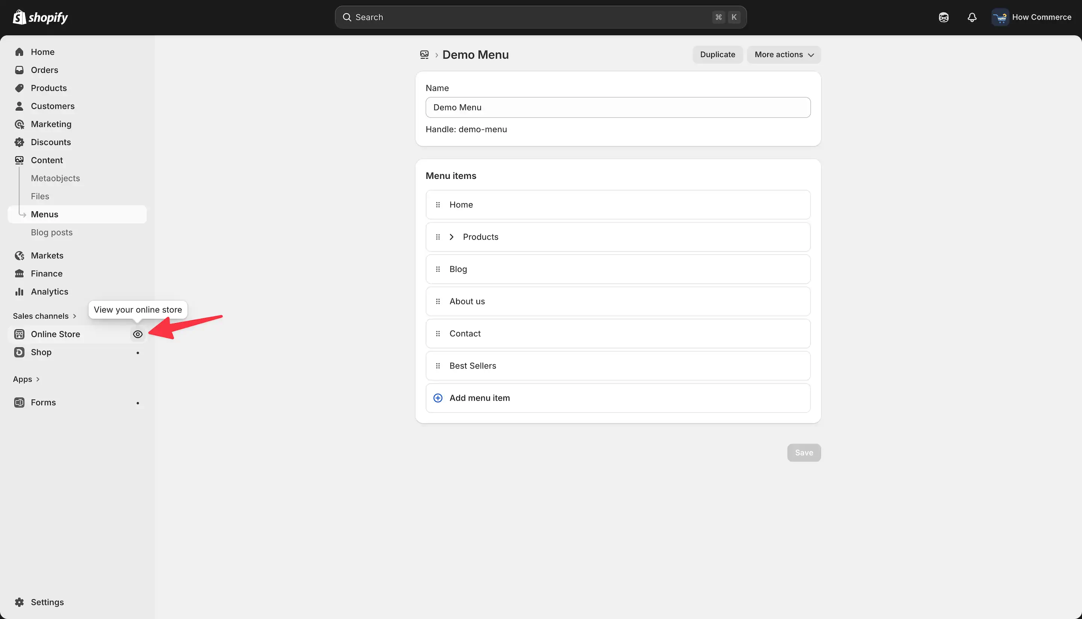Click the Markets globe icon
This screenshot has width=1082, height=619.
pos(19,256)
